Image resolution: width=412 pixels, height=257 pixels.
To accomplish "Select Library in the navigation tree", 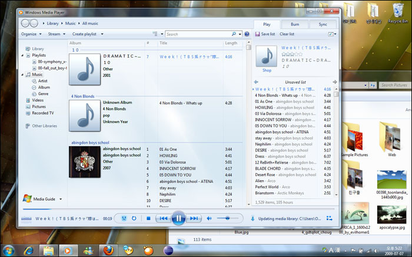I will (x=38, y=49).
